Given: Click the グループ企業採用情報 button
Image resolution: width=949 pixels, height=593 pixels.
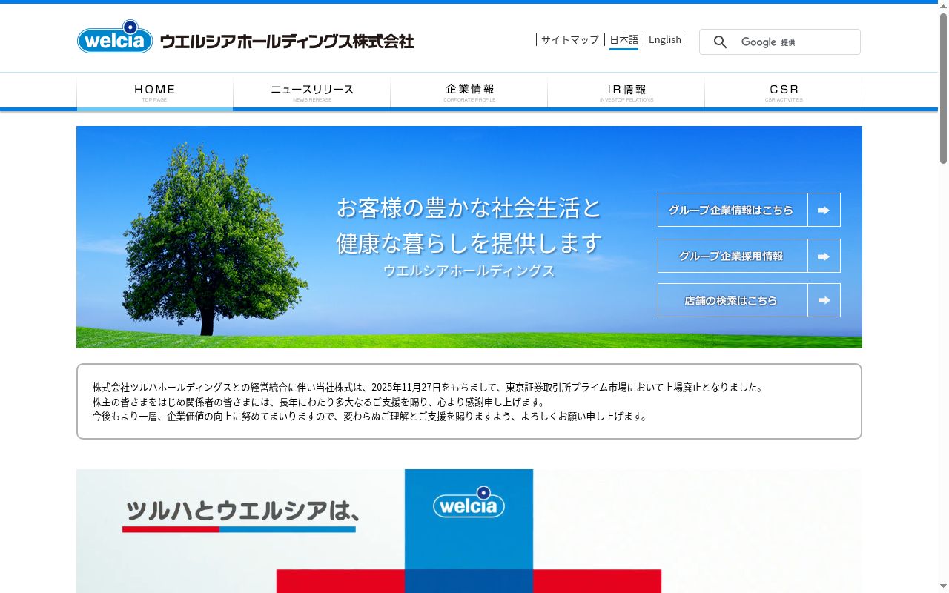Looking at the screenshot, I should 749,256.
